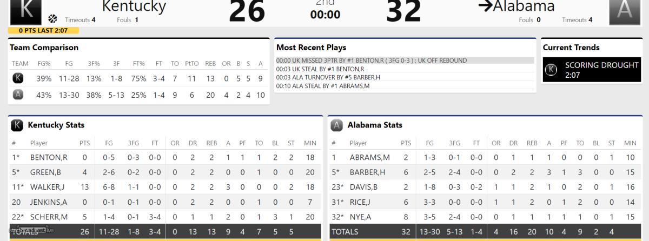Select the 0 PTS LAST 2:07 yellow banner

(x=43, y=30)
